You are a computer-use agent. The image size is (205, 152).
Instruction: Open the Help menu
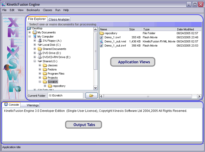66,10
